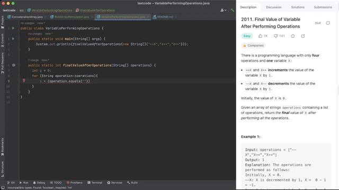
Task: Close the ConcatenationArray.java tab
Action: (x=46, y=17)
